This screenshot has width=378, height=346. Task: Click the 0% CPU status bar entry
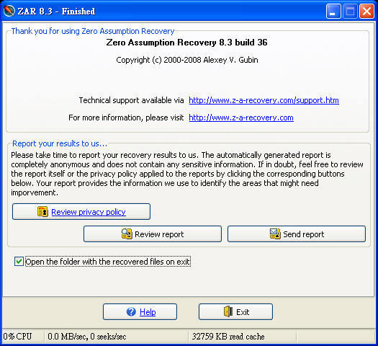click(x=17, y=337)
